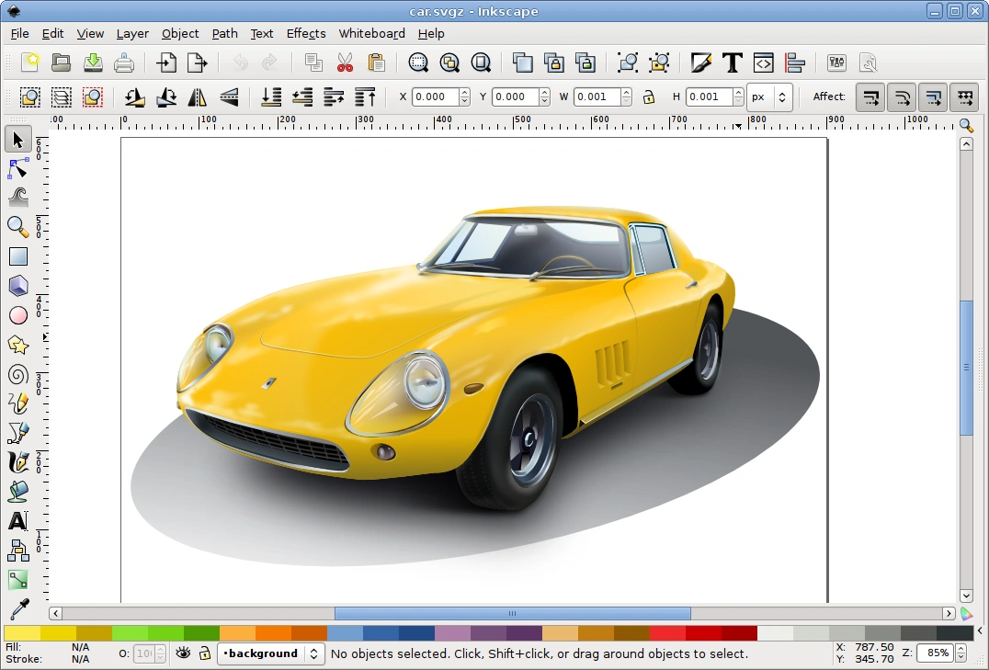989x670 pixels.
Task: Toggle the width/height lock ratio padlock
Action: 649,97
